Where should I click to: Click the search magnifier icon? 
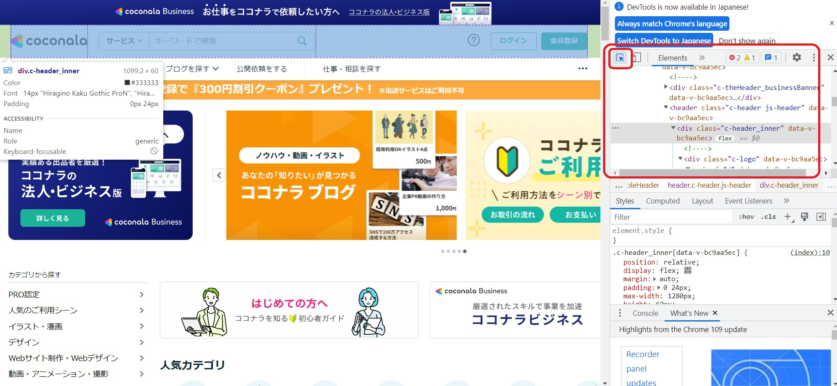tap(302, 41)
